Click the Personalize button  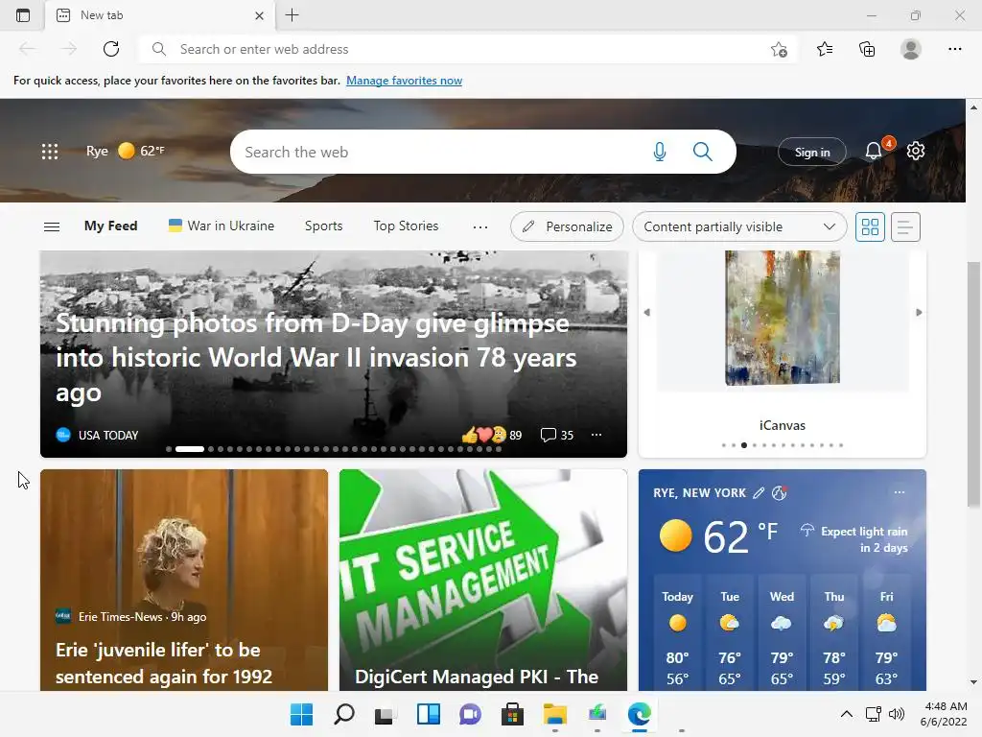coord(567,226)
